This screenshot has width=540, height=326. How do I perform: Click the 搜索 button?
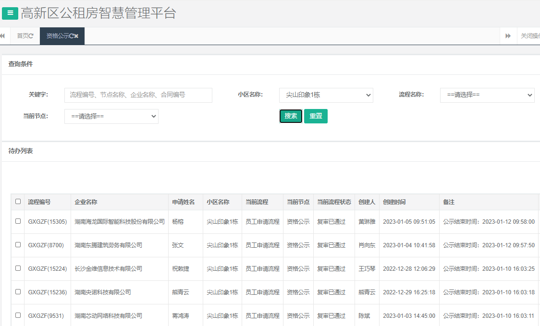(291, 116)
